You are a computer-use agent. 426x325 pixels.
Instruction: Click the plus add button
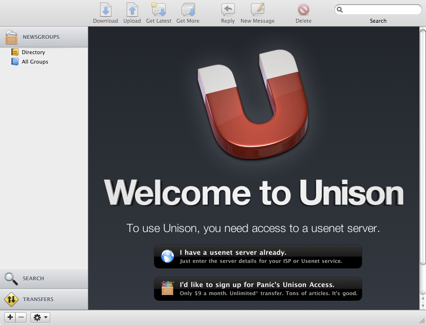[10, 317]
